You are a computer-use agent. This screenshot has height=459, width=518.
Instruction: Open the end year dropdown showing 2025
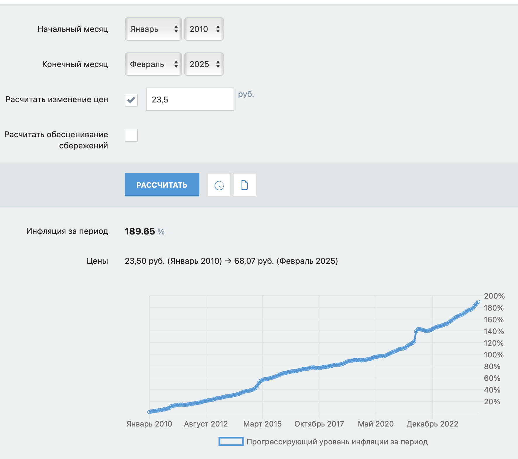(x=204, y=64)
